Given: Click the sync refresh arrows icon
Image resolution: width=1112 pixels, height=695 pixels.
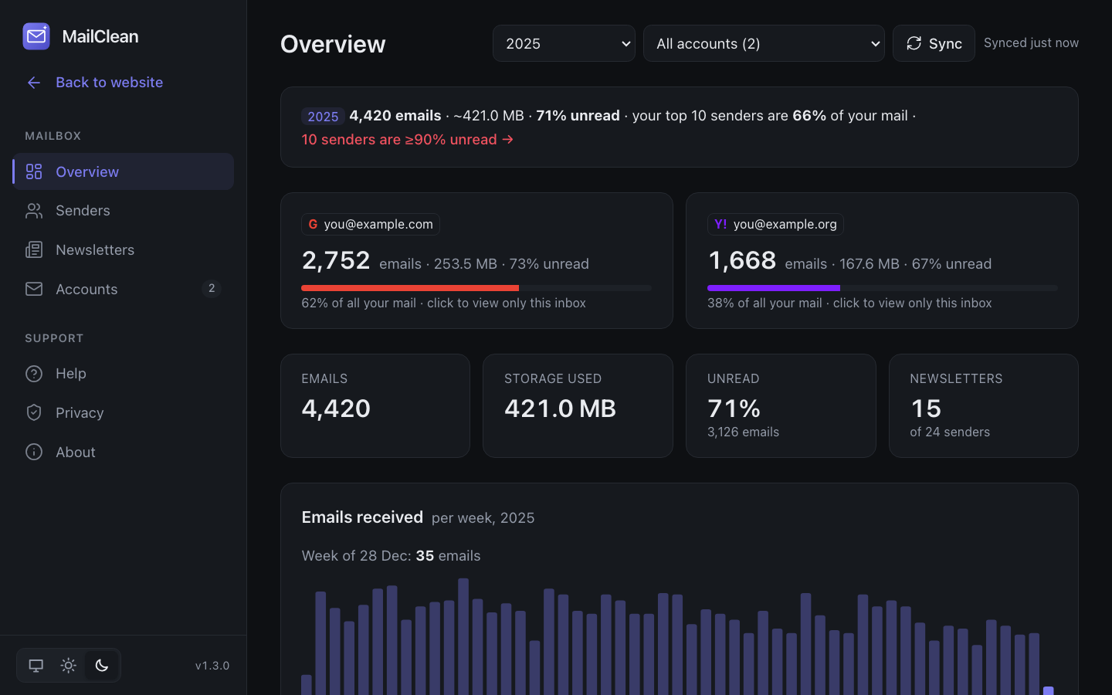Looking at the screenshot, I should 914,43.
